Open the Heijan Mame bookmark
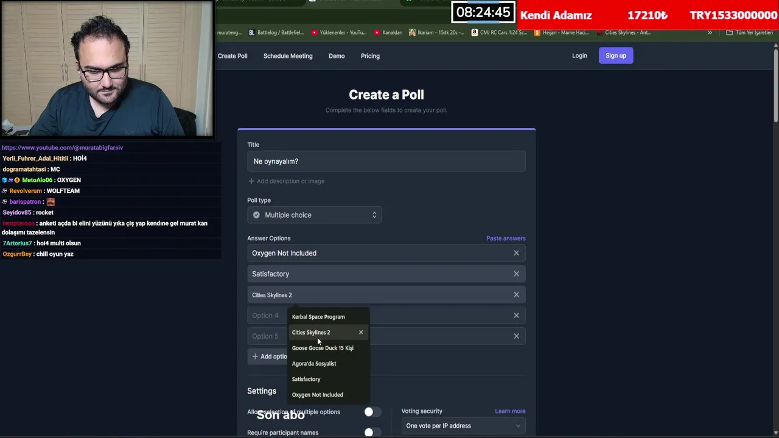Viewport: 779px width, 438px height. click(562, 33)
